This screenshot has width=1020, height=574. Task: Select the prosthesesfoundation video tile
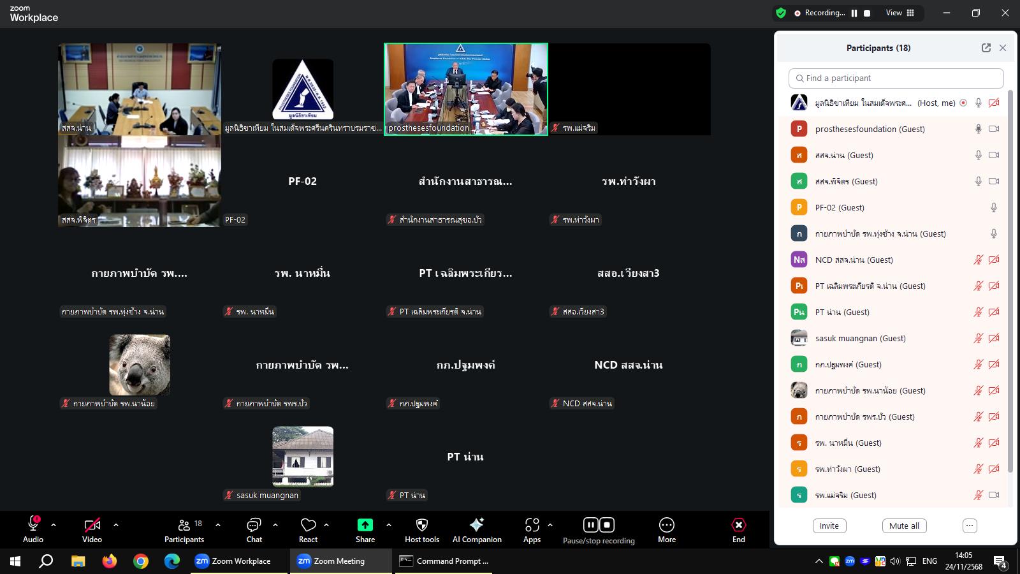tap(466, 89)
